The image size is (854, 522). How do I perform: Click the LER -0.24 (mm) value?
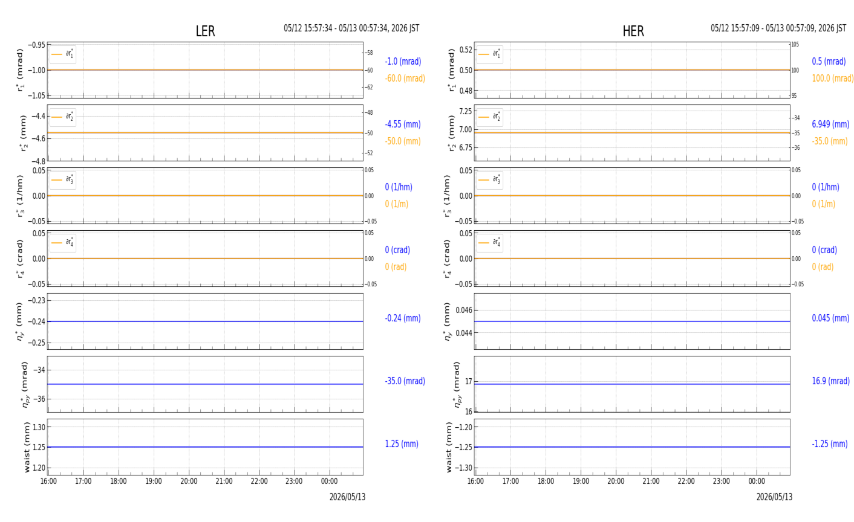pyautogui.click(x=403, y=318)
